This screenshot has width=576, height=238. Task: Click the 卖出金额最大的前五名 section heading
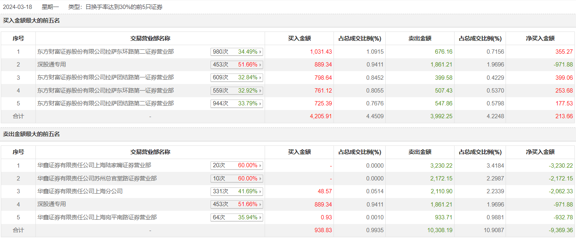pyautogui.click(x=32, y=134)
